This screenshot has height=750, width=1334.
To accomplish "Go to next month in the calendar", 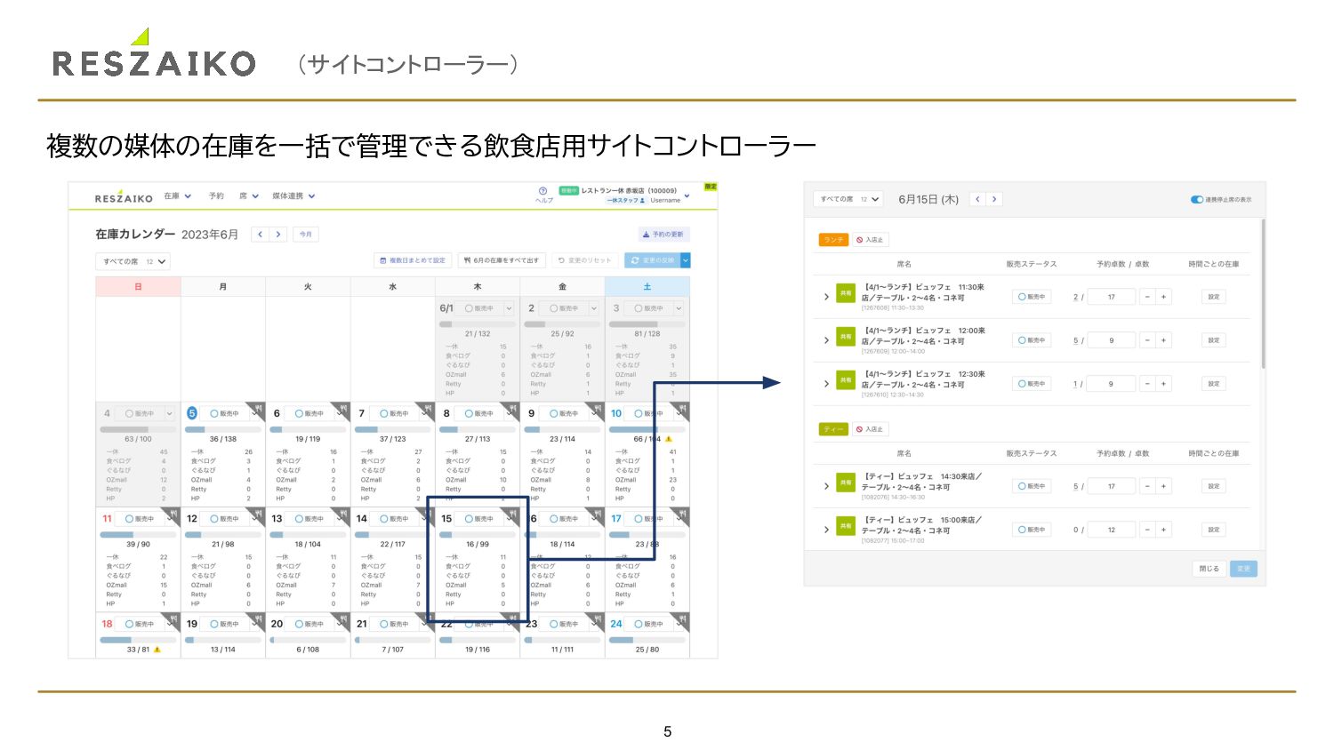I will tap(278, 235).
